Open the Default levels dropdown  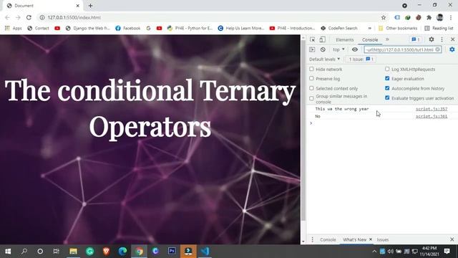point(324,59)
